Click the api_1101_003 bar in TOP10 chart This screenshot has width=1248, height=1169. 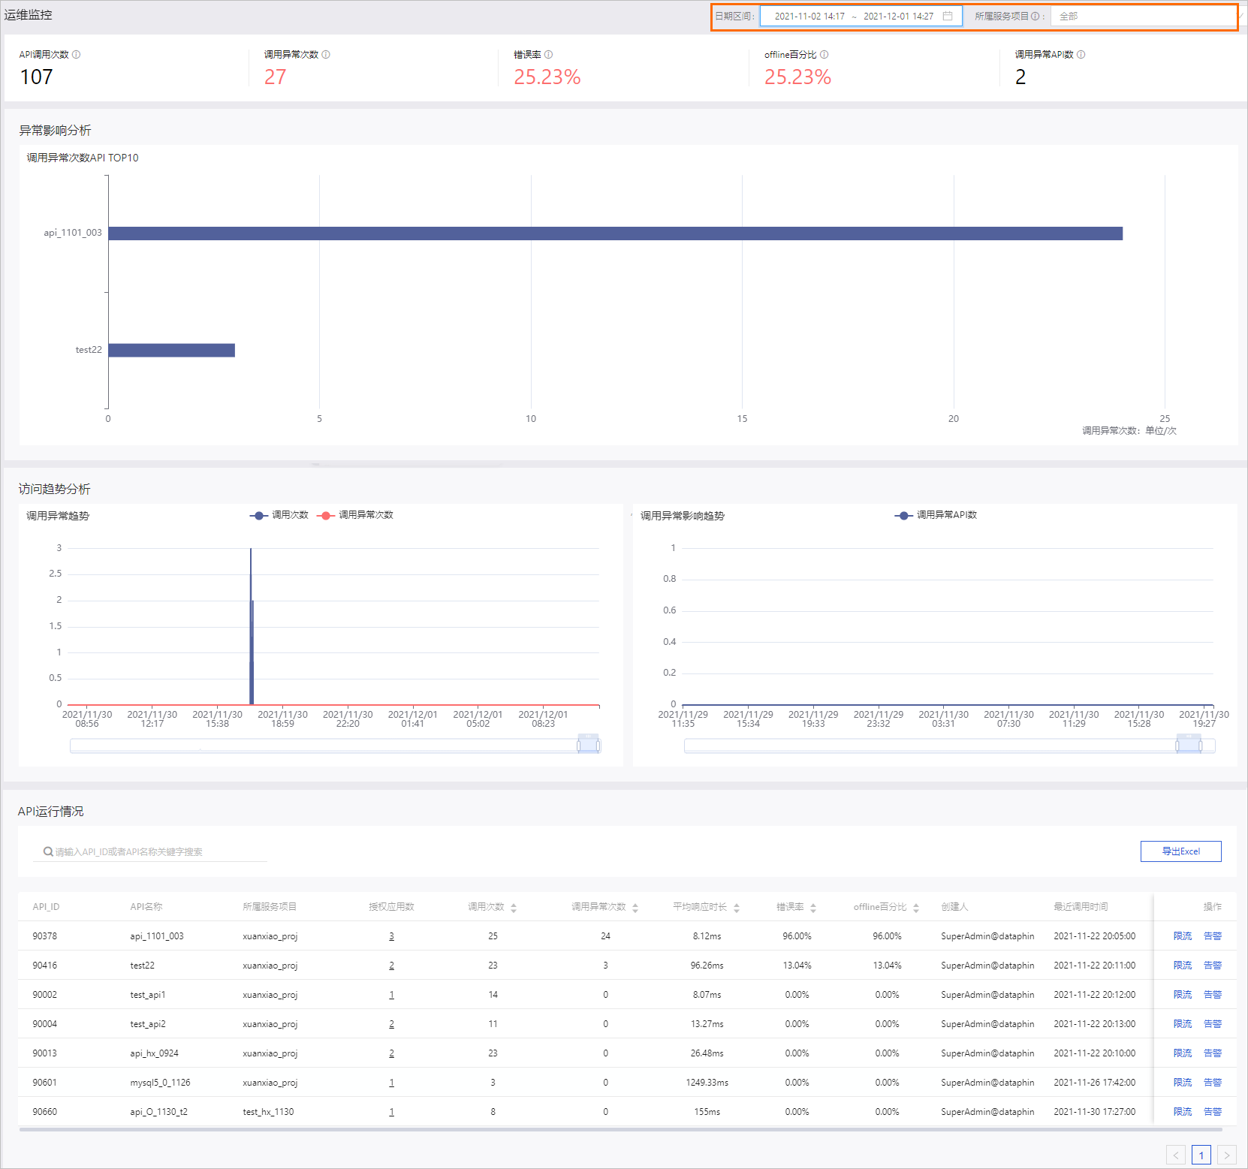click(x=615, y=233)
